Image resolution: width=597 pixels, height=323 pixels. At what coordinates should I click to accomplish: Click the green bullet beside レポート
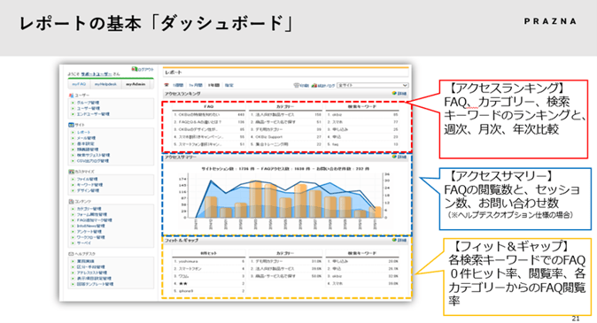pos(73,133)
